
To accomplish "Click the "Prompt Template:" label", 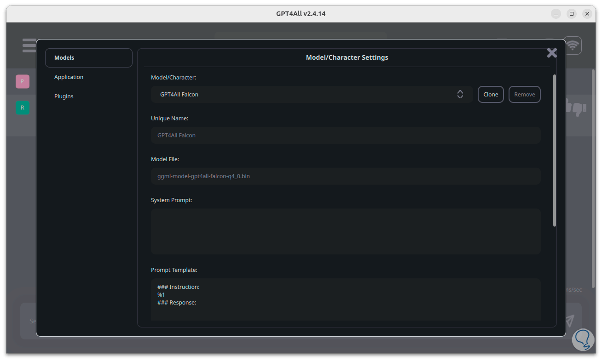I will click(x=174, y=270).
